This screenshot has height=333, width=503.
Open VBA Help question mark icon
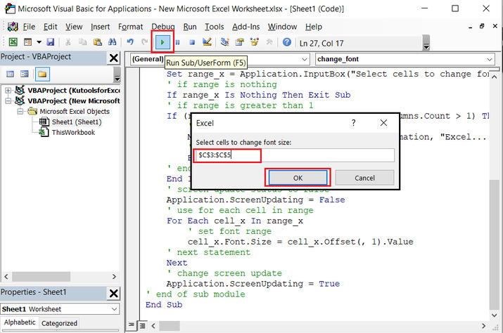[x=287, y=42]
